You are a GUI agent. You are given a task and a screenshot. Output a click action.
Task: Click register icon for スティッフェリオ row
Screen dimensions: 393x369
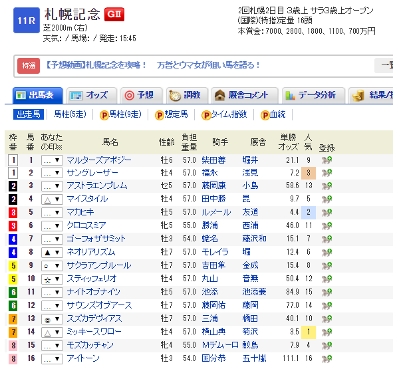327,279
